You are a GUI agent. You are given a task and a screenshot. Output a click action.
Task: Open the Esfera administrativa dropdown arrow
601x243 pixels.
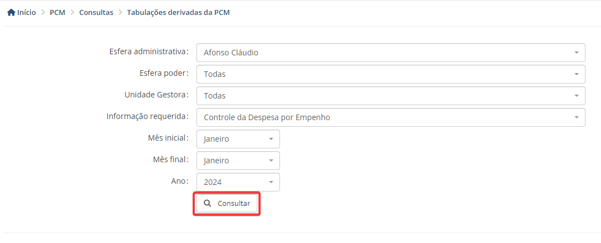(x=577, y=53)
